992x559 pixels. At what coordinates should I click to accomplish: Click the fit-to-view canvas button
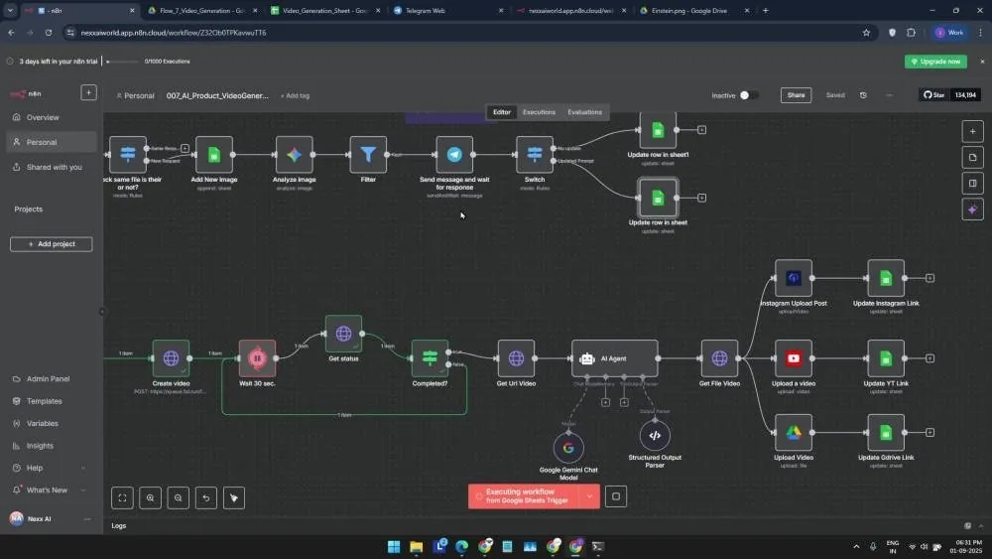point(122,497)
